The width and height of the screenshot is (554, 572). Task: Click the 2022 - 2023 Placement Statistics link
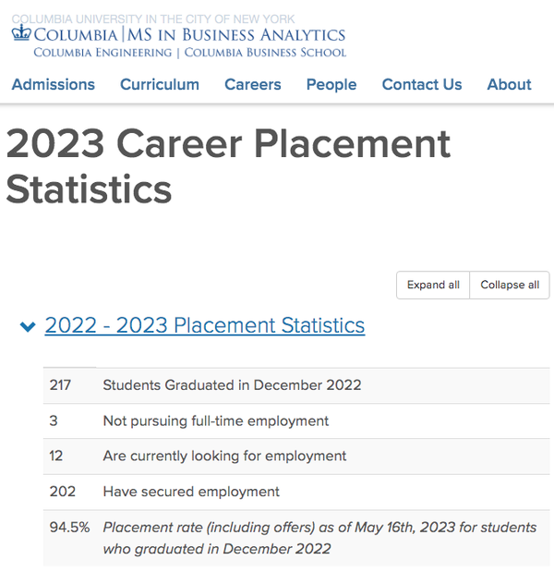[204, 326]
